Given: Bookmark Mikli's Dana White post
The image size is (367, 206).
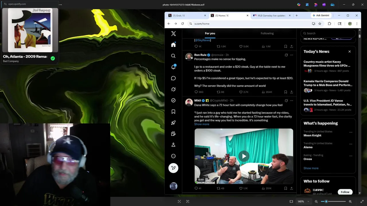Looking at the screenshot, I should (x=286, y=188).
